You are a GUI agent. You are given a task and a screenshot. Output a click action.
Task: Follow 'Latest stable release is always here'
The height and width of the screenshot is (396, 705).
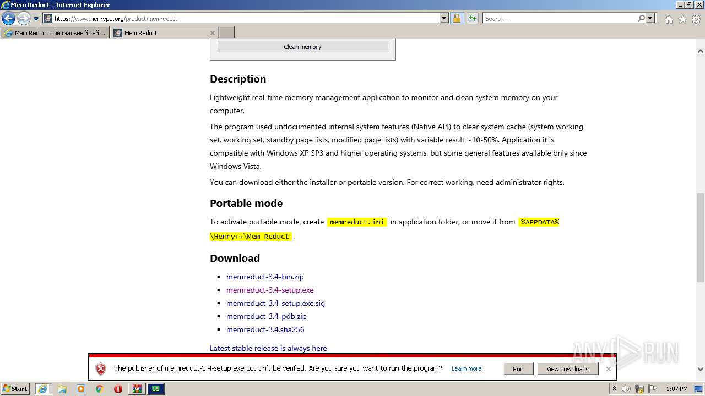point(268,348)
